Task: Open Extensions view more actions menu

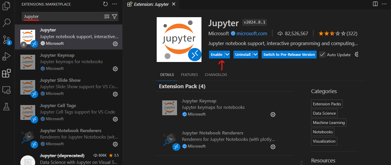Action: (x=115, y=4)
